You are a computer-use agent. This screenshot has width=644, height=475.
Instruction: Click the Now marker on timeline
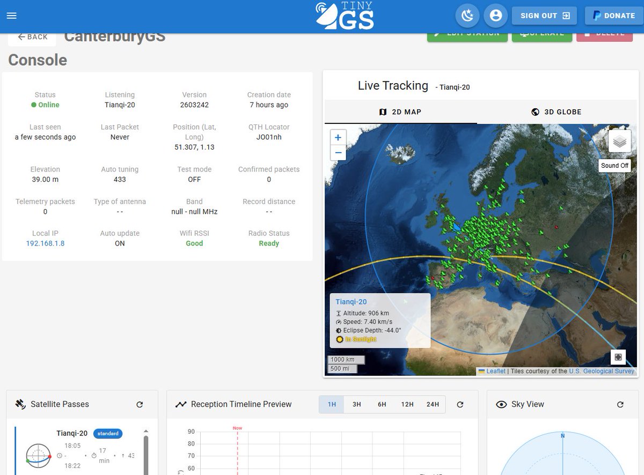[237, 428]
